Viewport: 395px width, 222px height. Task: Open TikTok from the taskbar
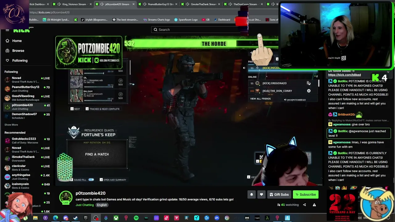166,218
